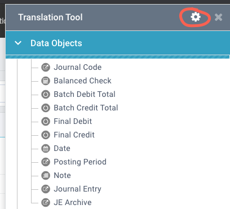Select the Balanced Check label

coord(82,81)
